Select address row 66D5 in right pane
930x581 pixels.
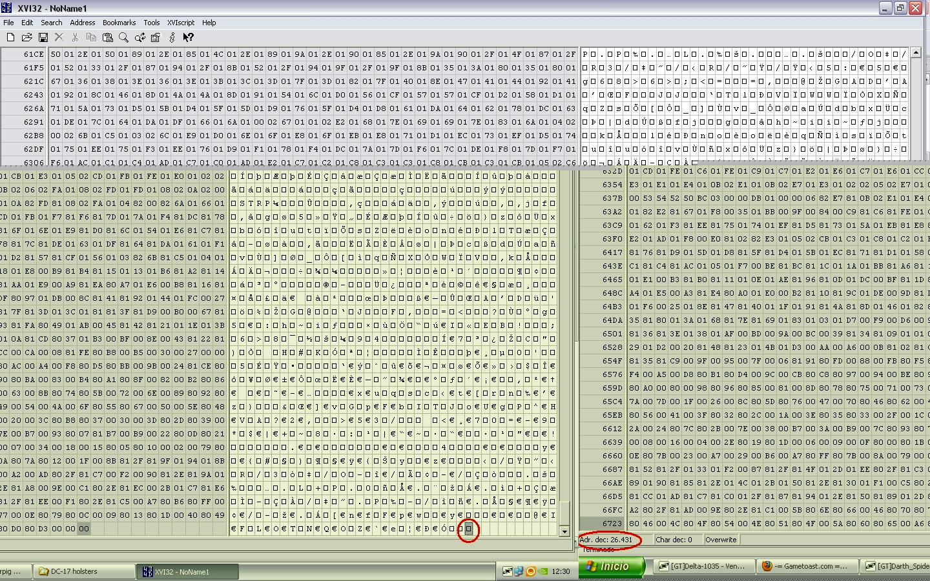(x=603, y=496)
